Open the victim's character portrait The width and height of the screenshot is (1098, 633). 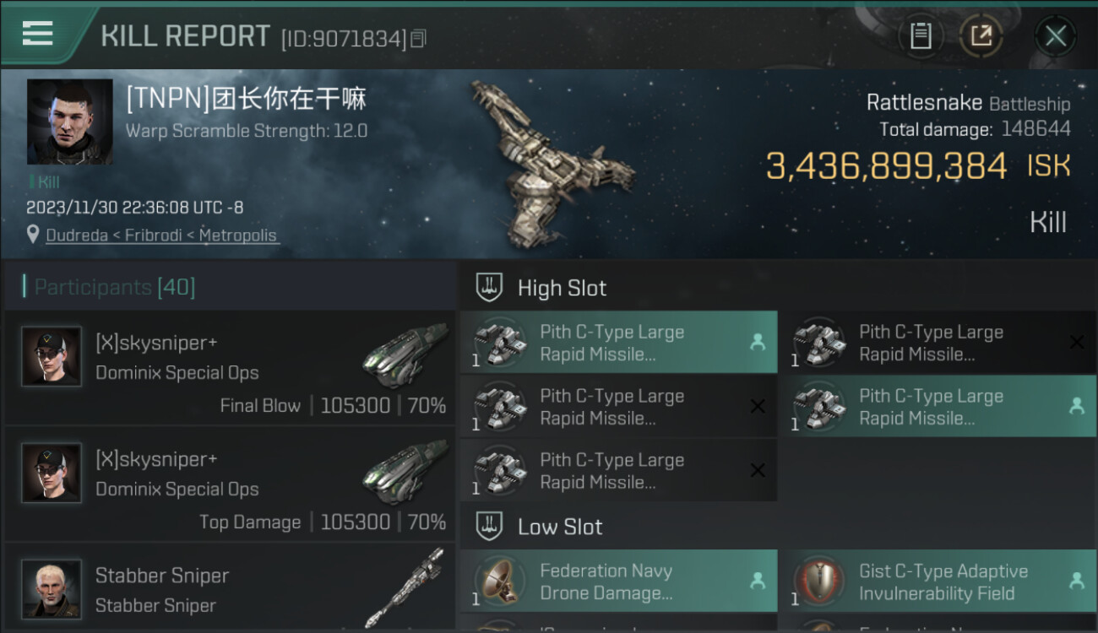pyautogui.click(x=69, y=122)
